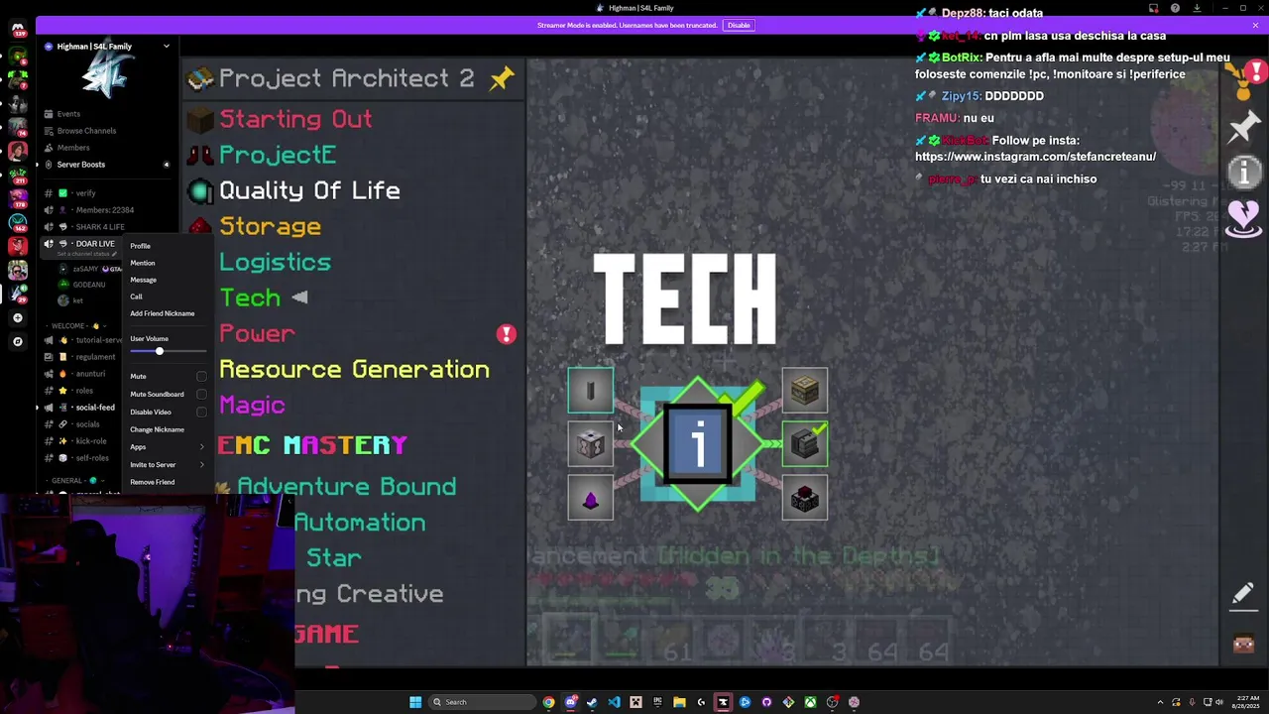Click the red exclamation overlay icon at right edge
1269x714 pixels.
click(x=1255, y=72)
